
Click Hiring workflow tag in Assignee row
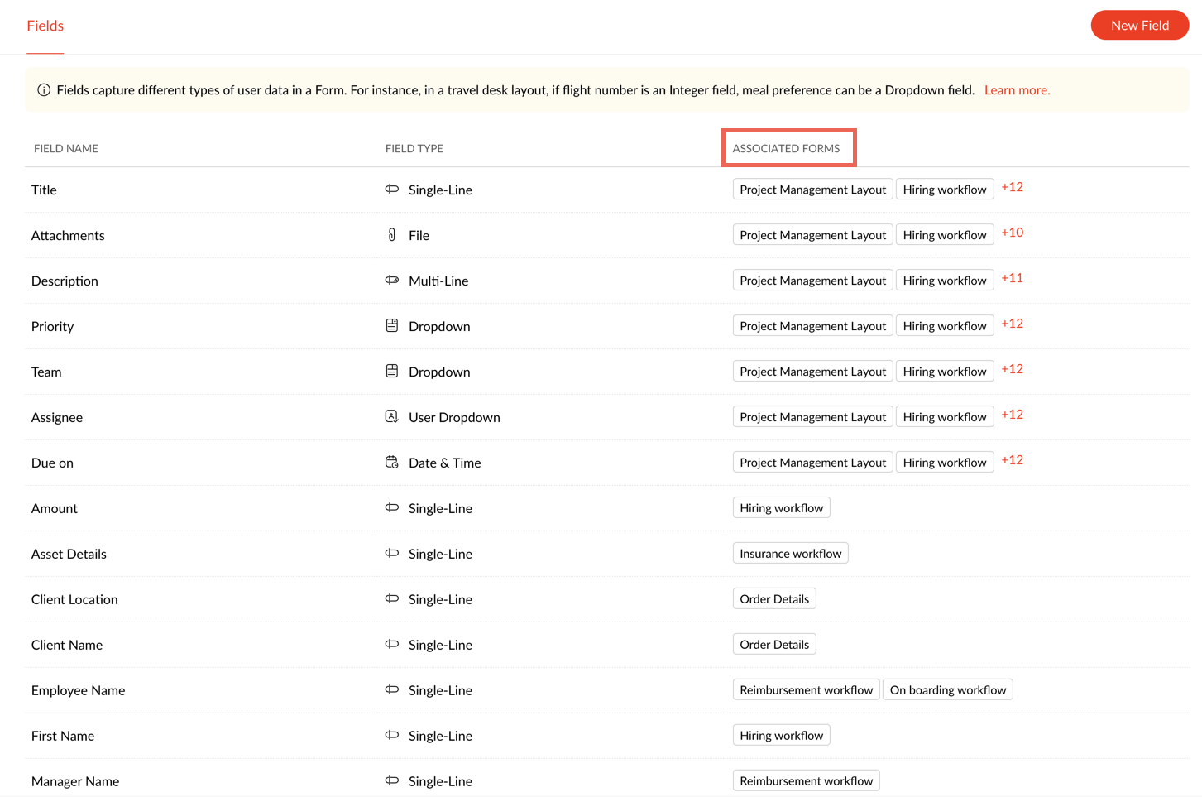pyautogui.click(x=945, y=417)
